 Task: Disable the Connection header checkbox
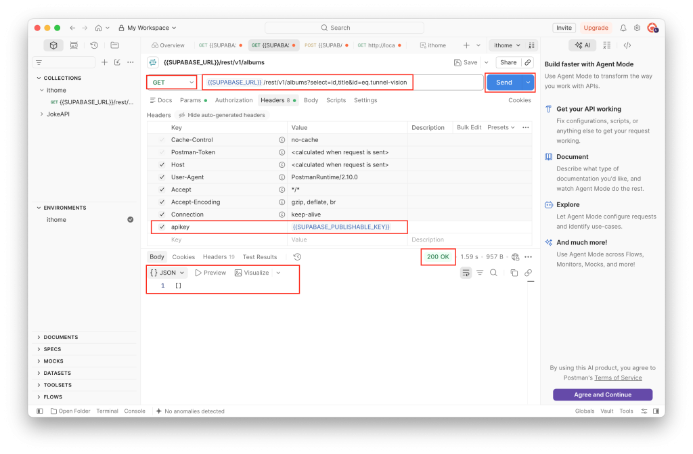(x=162, y=214)
